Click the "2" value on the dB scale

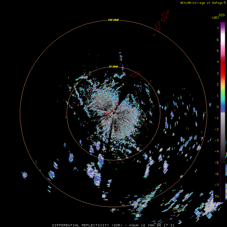tap(218, 84)
